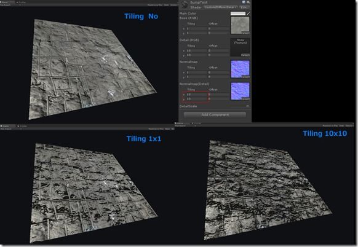
Task: Toggle Stats in Tiling 10x10 view
Action: (341, 126)
